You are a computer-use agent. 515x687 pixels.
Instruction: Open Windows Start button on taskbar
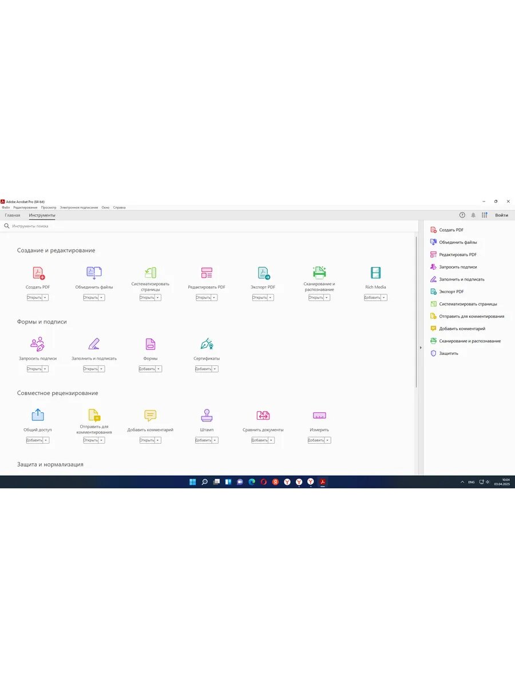[193, 482]
